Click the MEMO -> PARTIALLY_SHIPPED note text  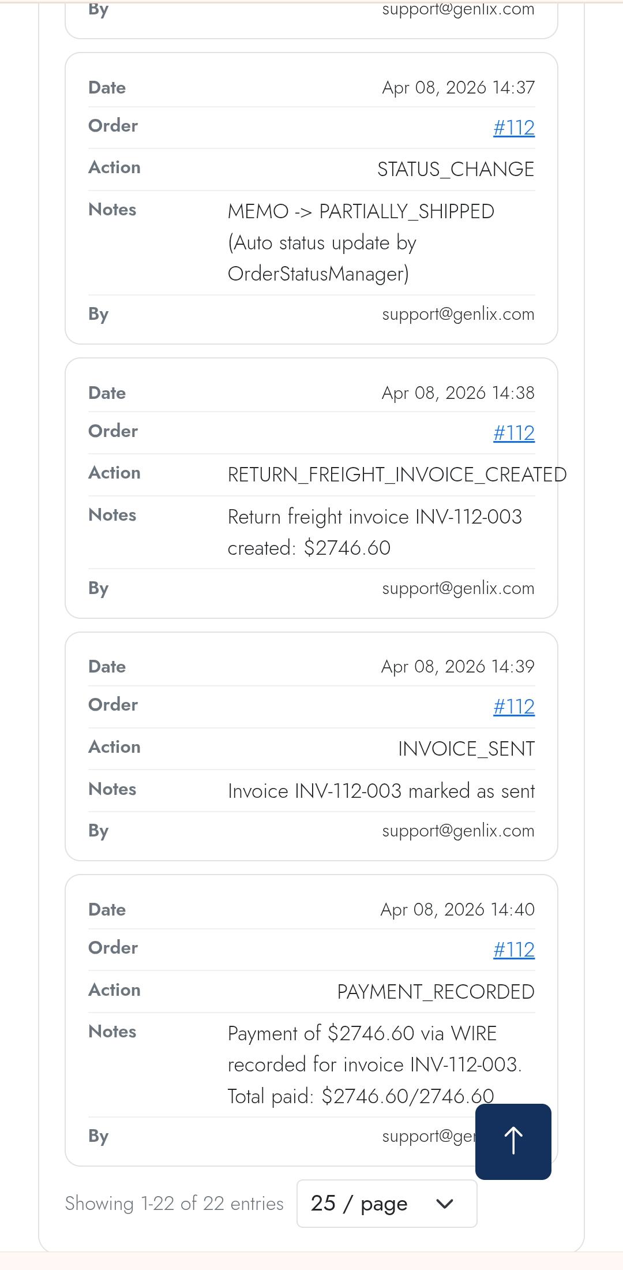pyautogui.click(x=361, y=242)
